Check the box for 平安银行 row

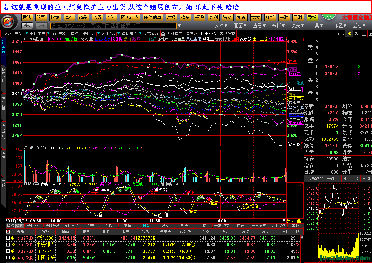tap(8, 245)
